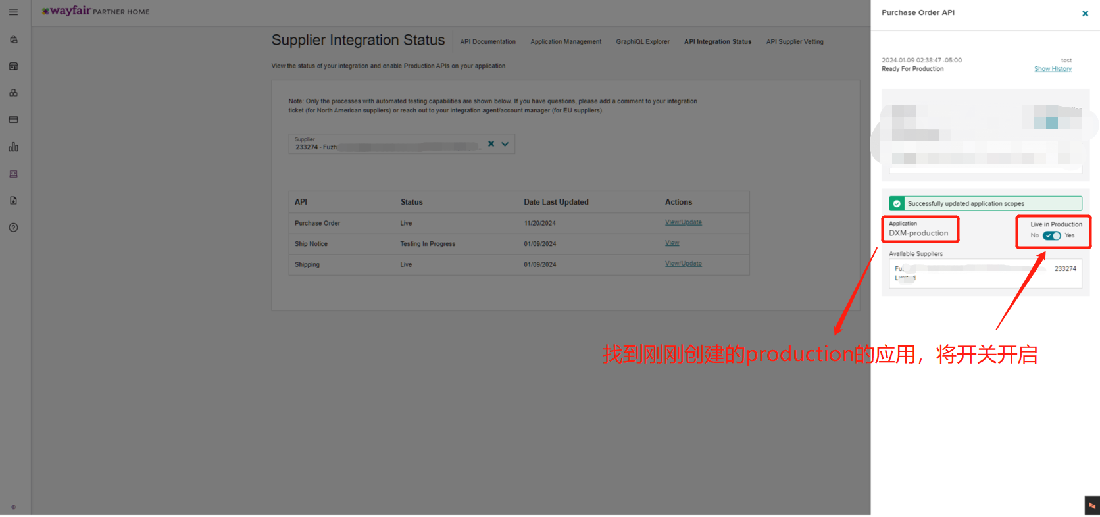Click the Wayfair Partner Home logo

(96, 11)
